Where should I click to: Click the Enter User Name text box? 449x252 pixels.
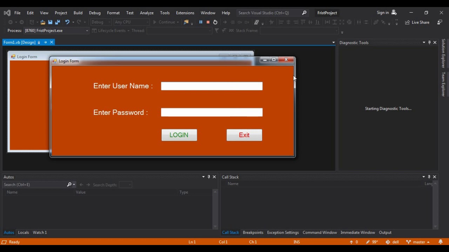pos(212,86)
